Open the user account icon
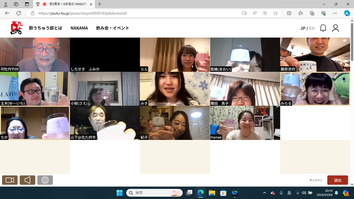 point(336,28)
